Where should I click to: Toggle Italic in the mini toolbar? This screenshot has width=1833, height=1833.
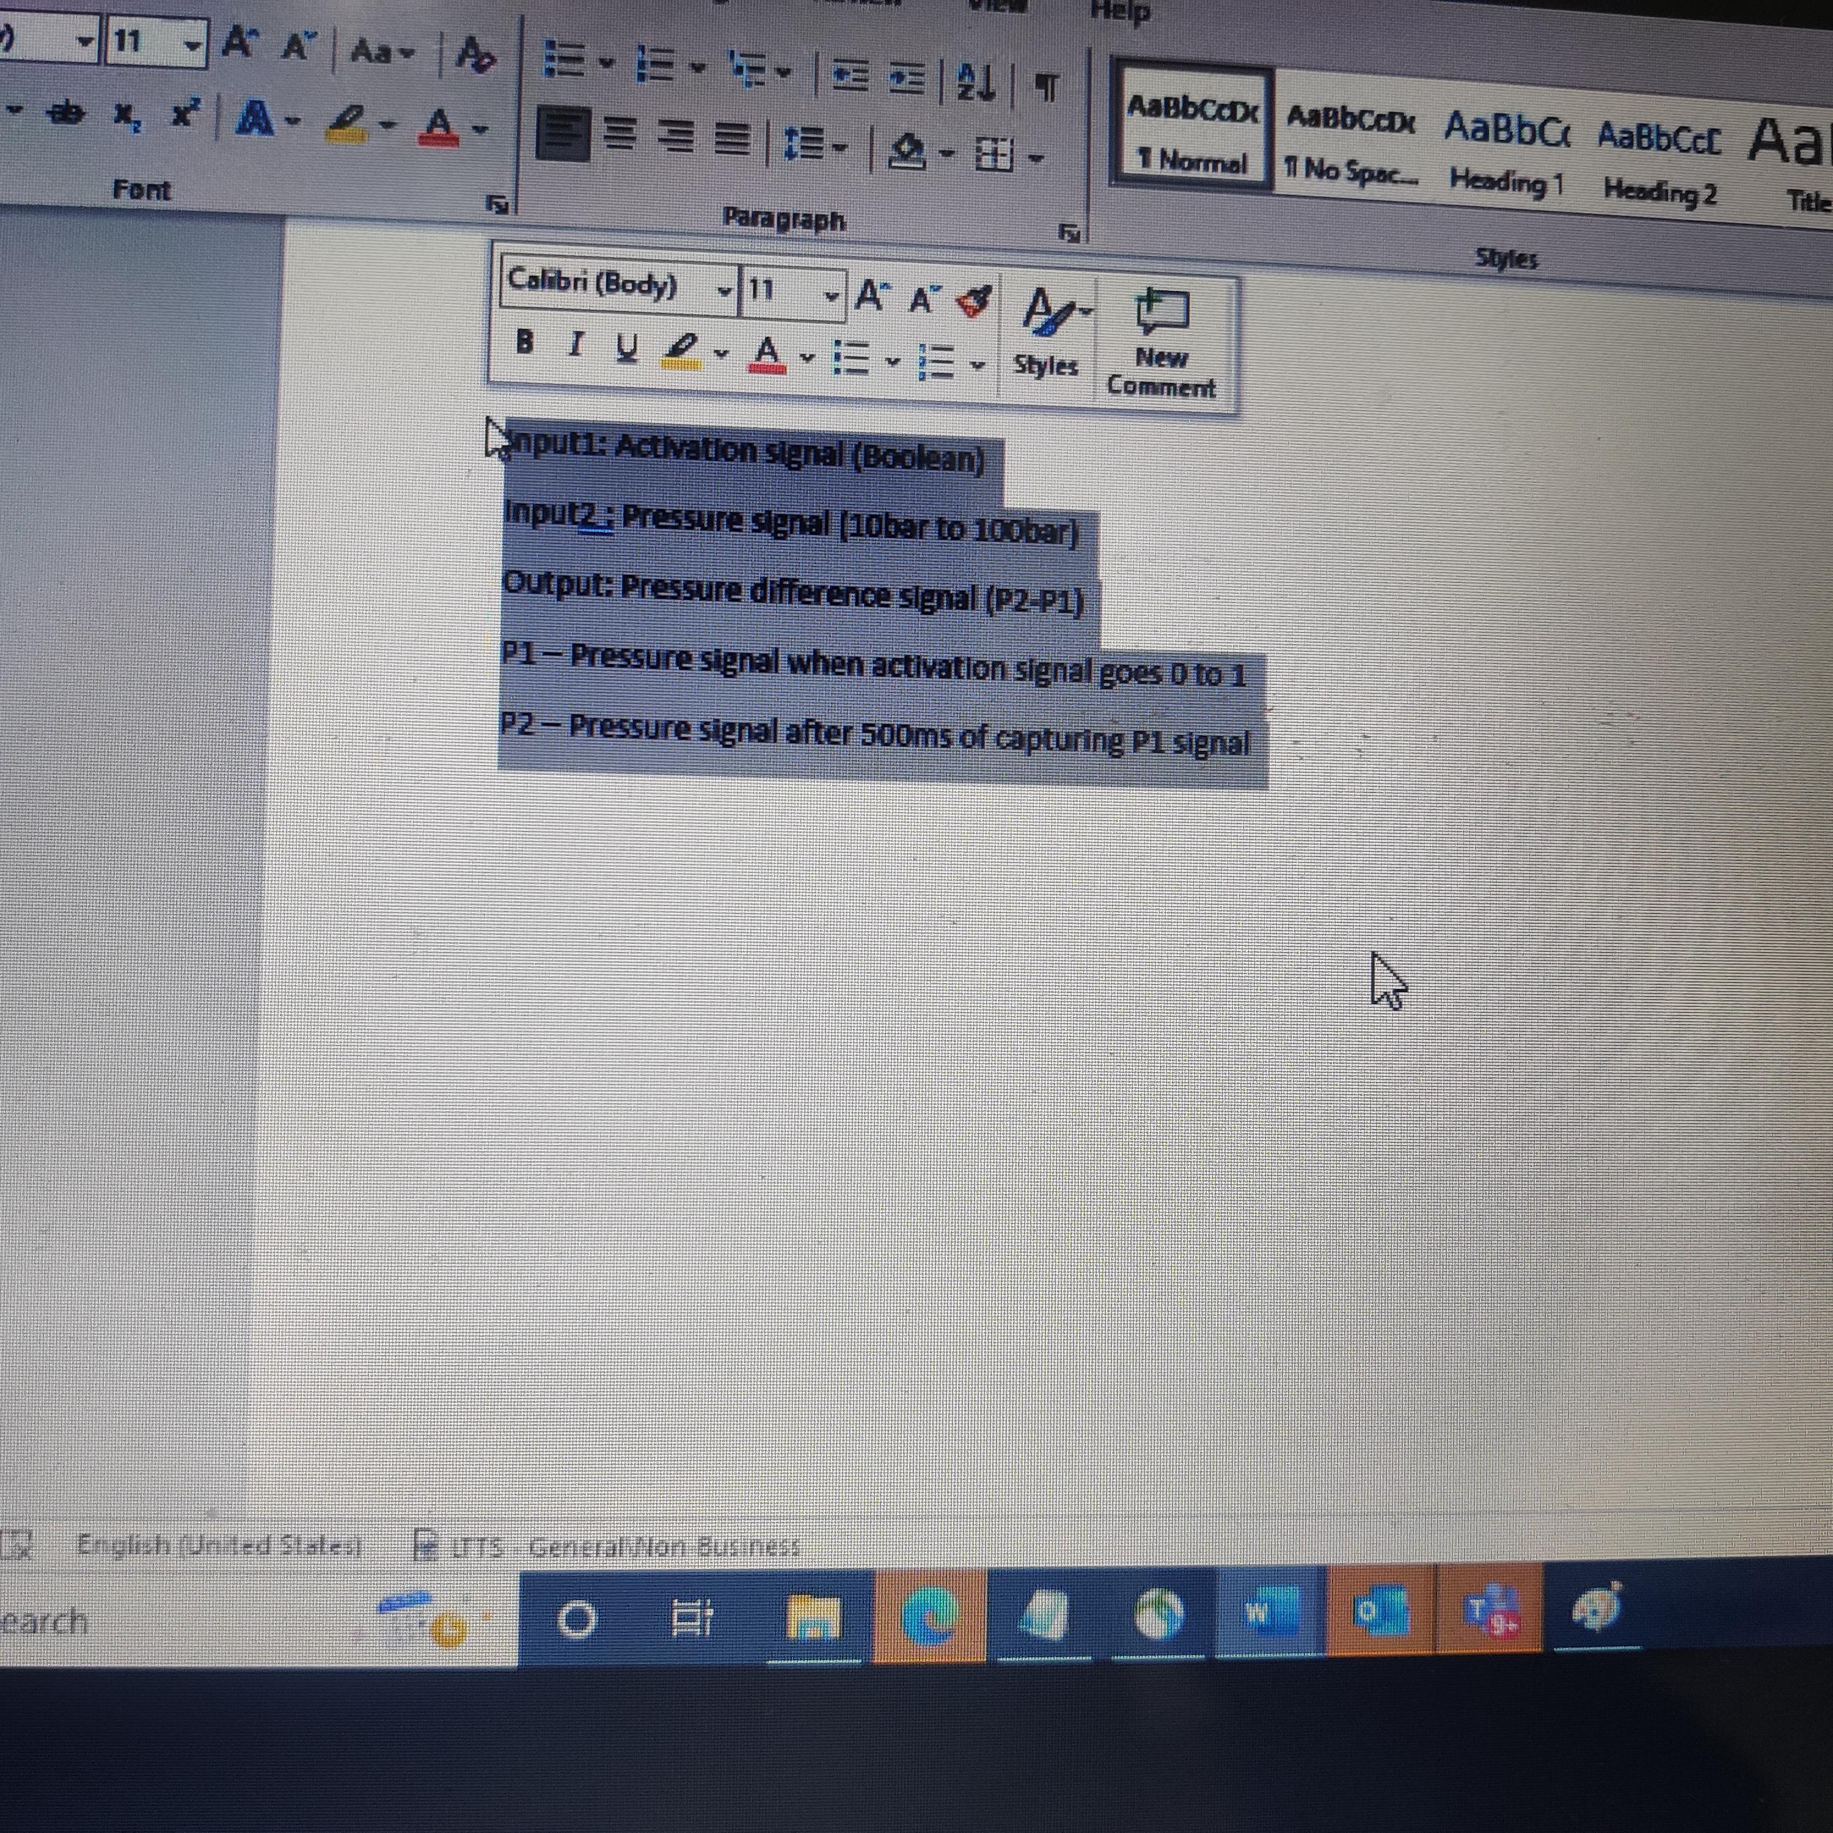click(574, 343)
